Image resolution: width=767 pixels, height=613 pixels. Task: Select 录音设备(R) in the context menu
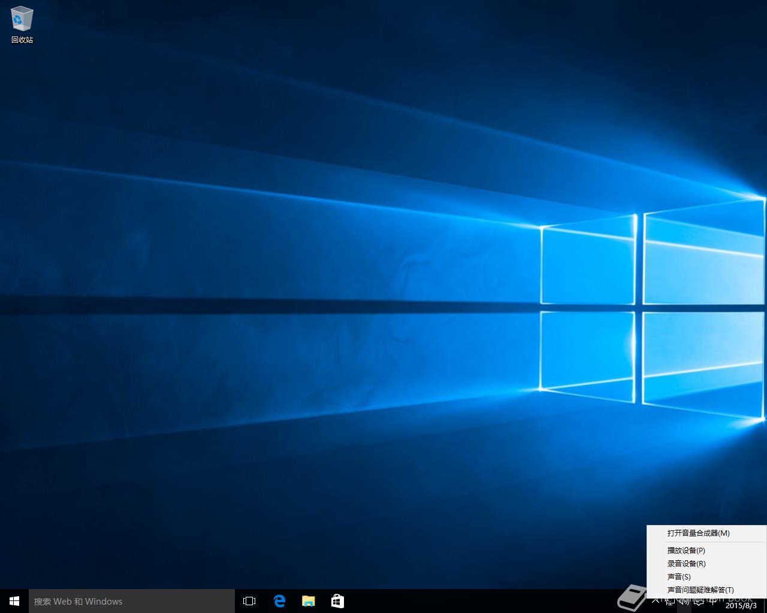tap(706, 563)
